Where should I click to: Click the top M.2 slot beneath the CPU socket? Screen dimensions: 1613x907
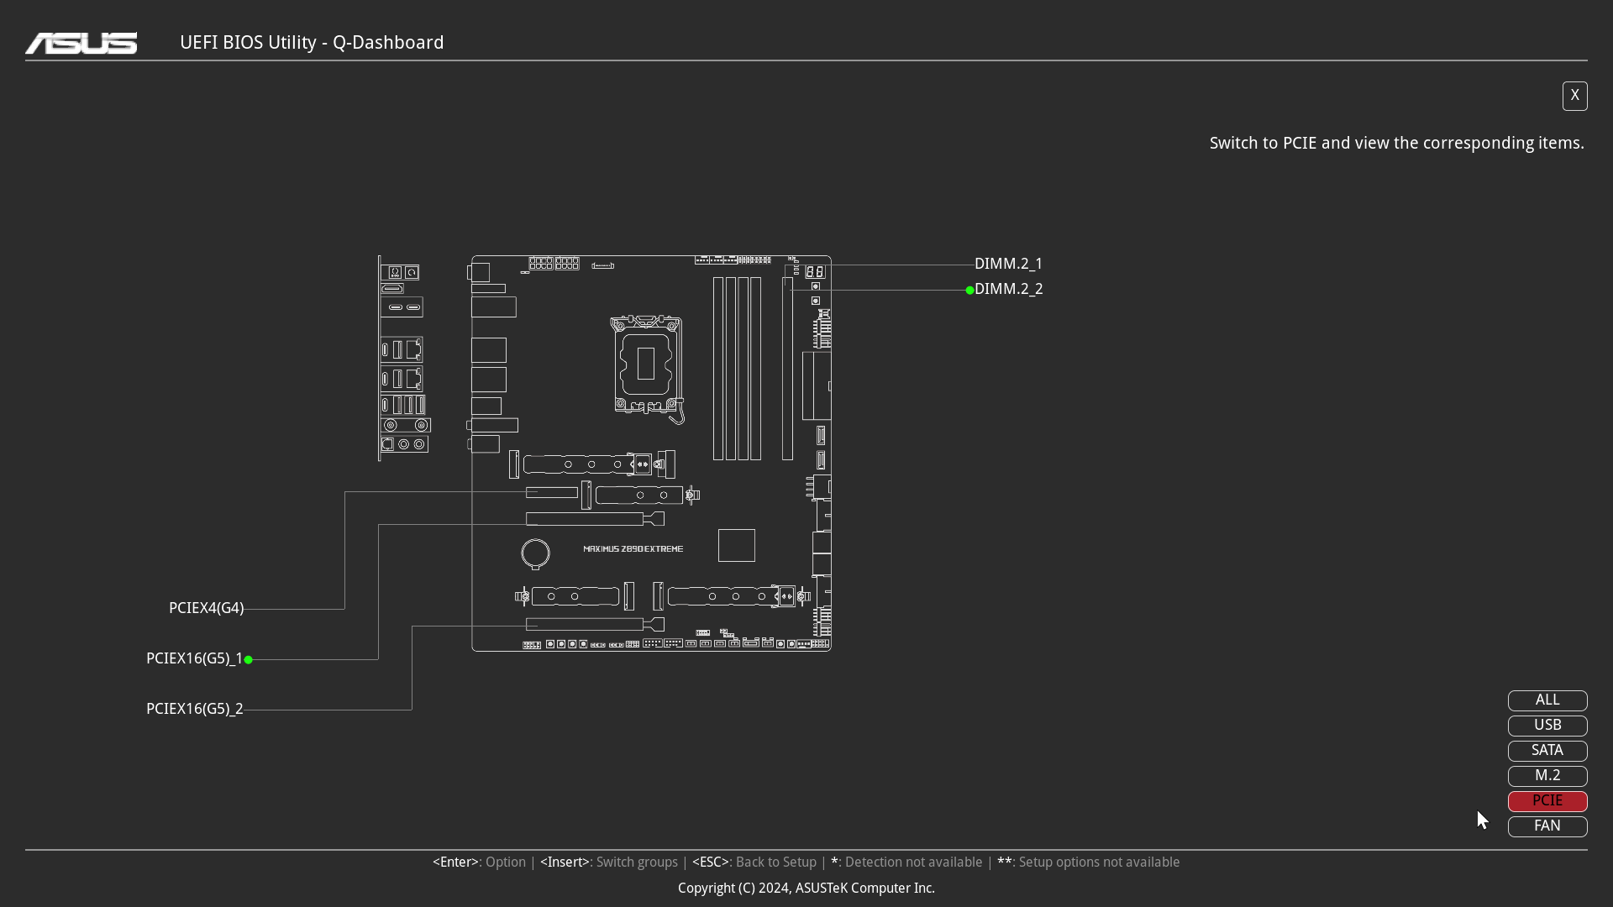pos(592,464)
